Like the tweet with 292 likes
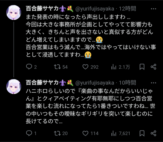163x142 pixels. coord(90,67)
